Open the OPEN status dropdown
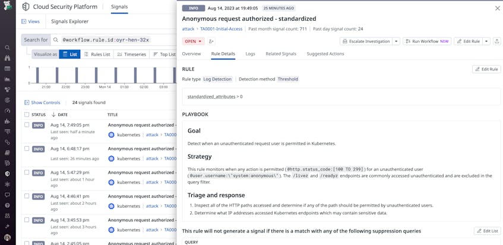 pos(194,41)
